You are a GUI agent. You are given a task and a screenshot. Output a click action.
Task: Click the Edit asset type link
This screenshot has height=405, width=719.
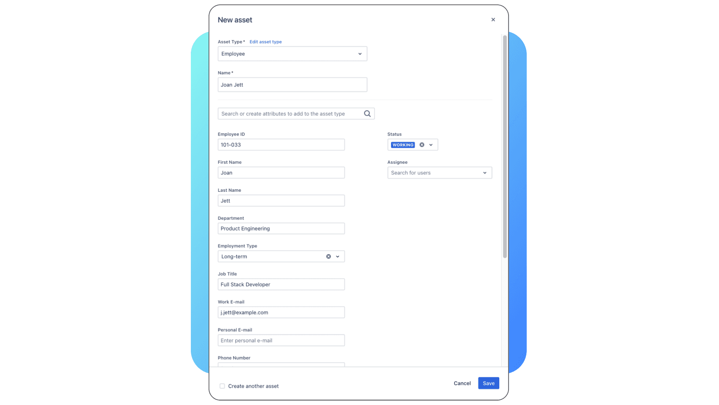[265, 41]
